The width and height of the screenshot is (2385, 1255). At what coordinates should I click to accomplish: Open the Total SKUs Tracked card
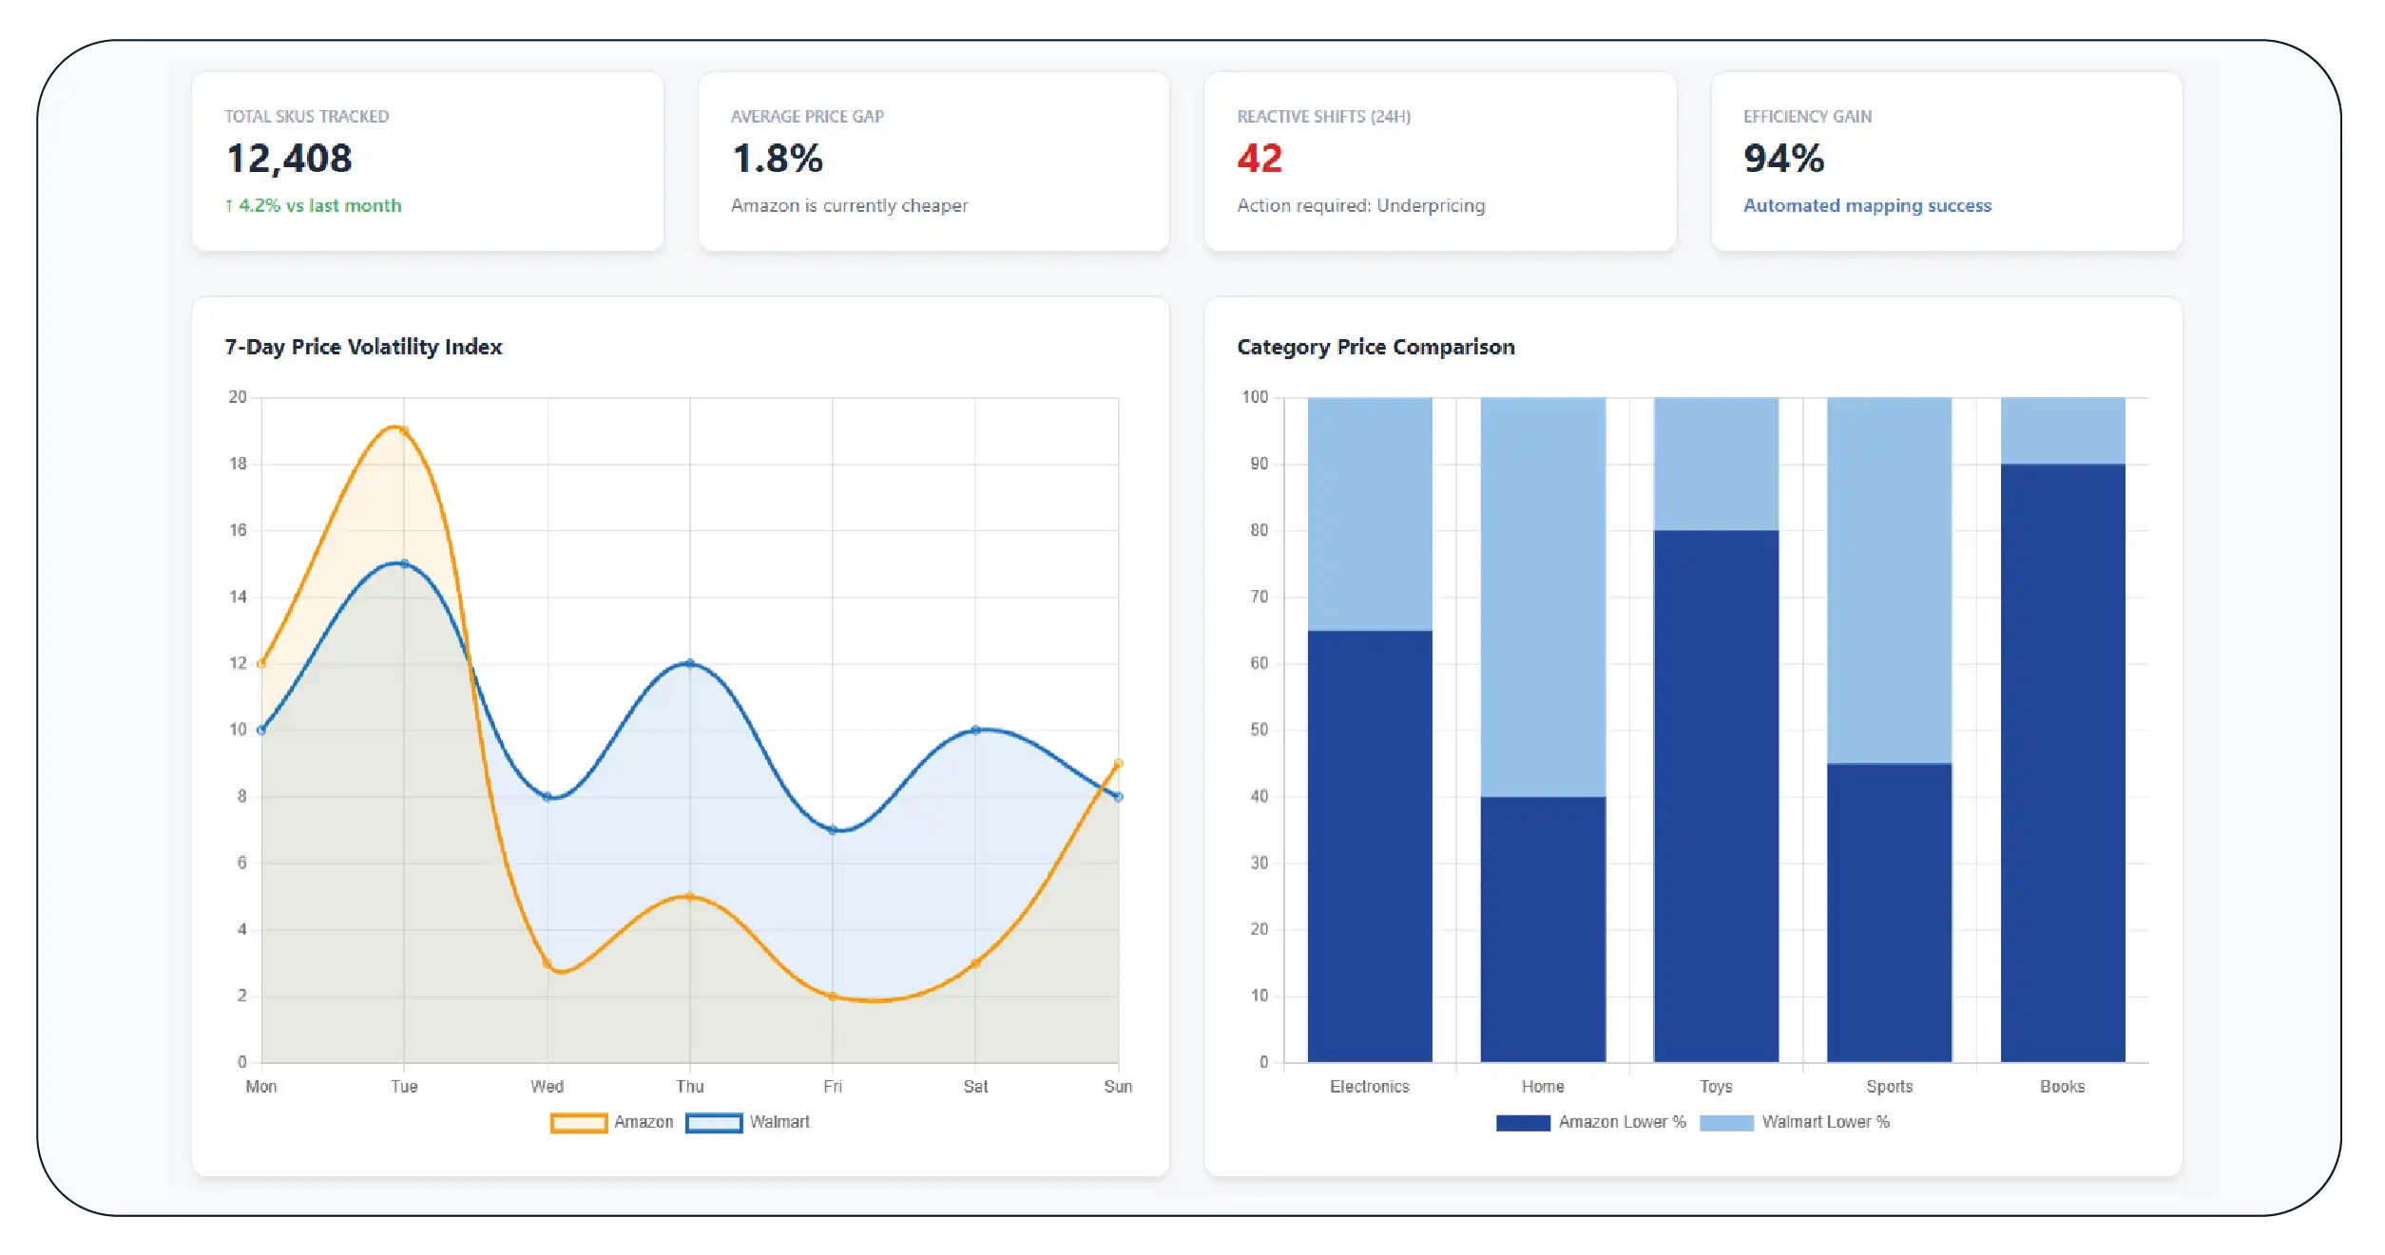(x=427, y=162)
